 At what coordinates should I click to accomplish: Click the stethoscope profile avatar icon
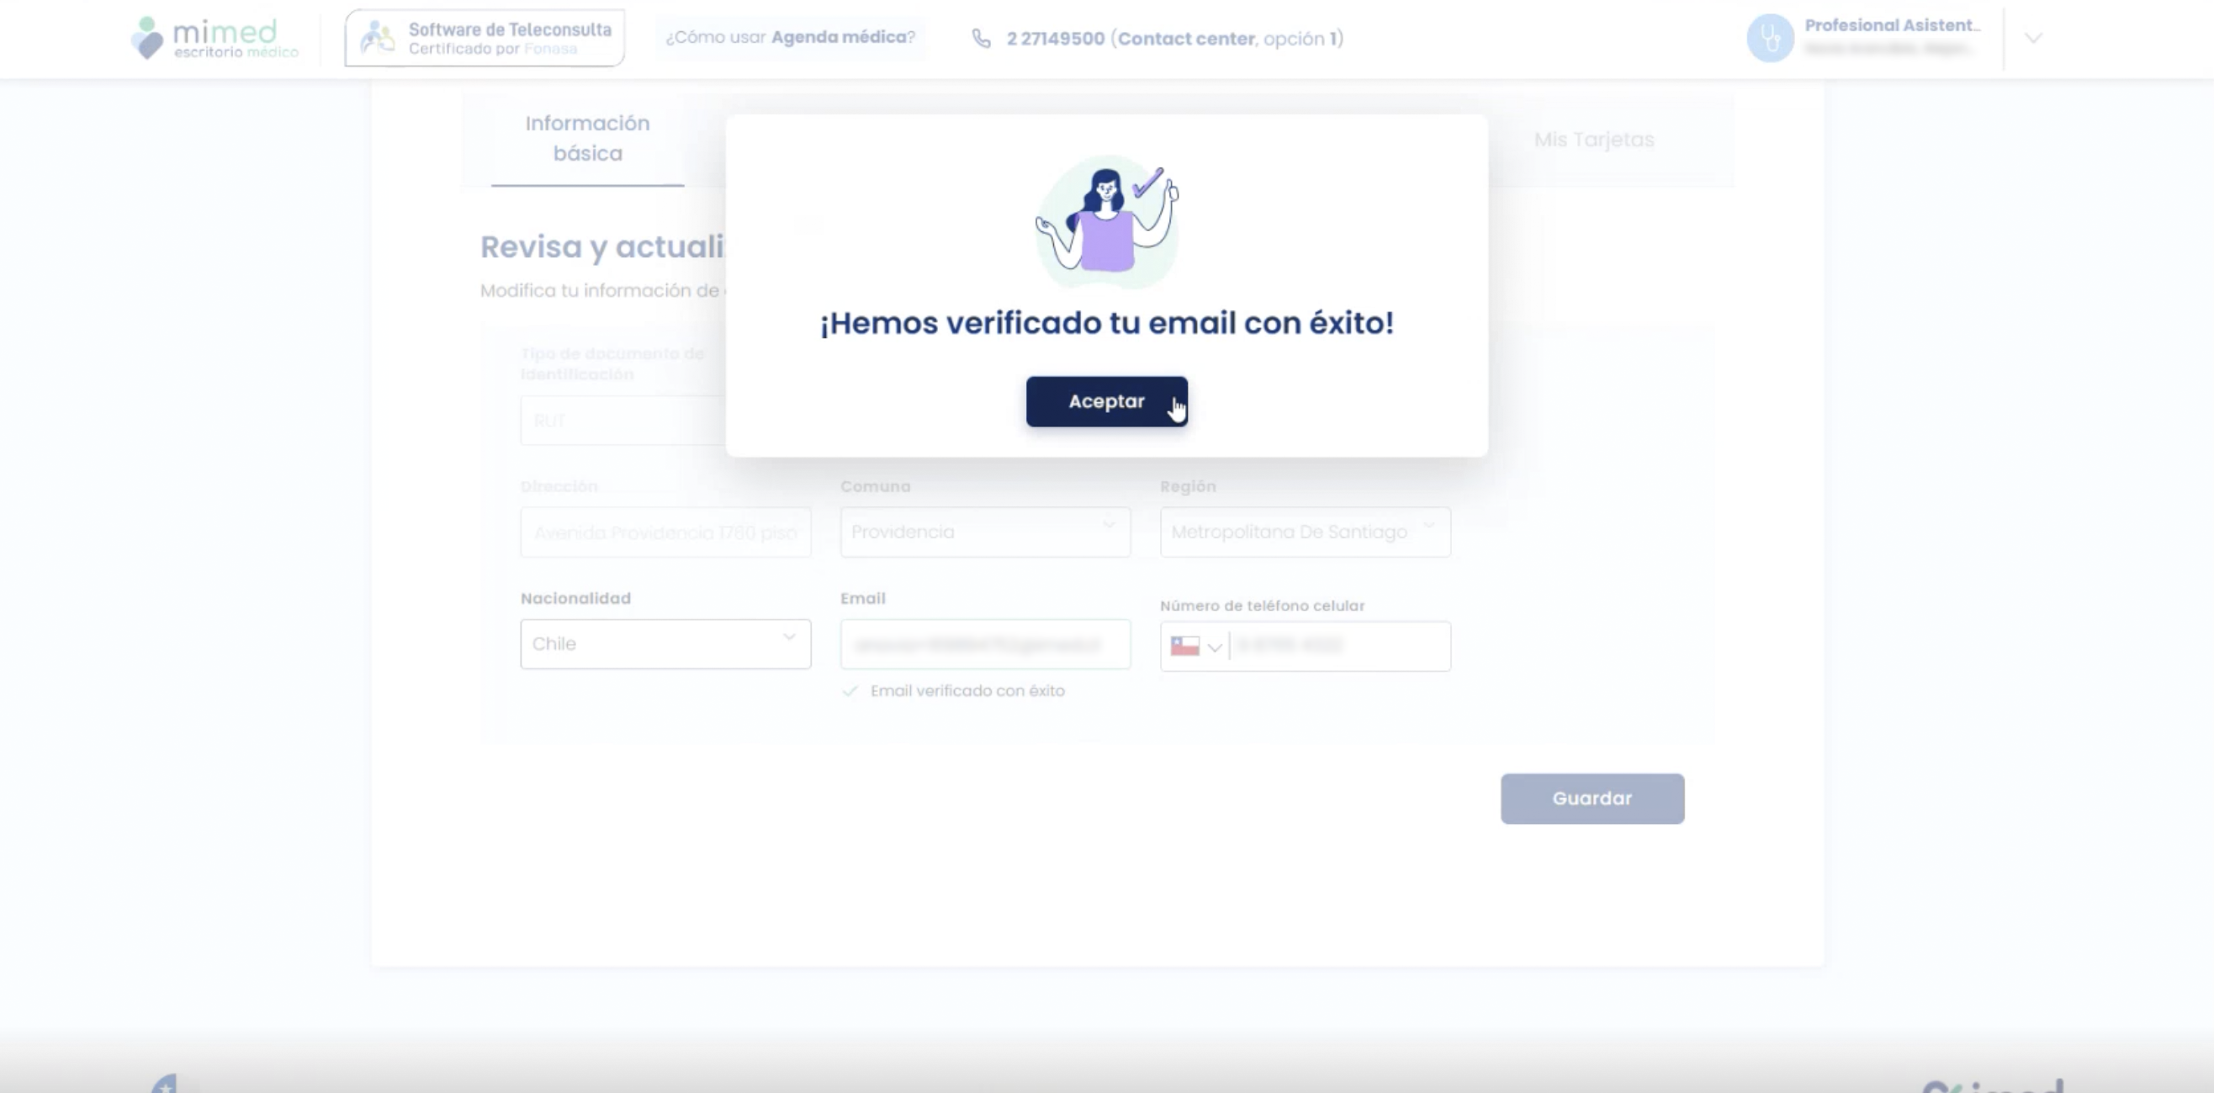tap(1770, 38)
